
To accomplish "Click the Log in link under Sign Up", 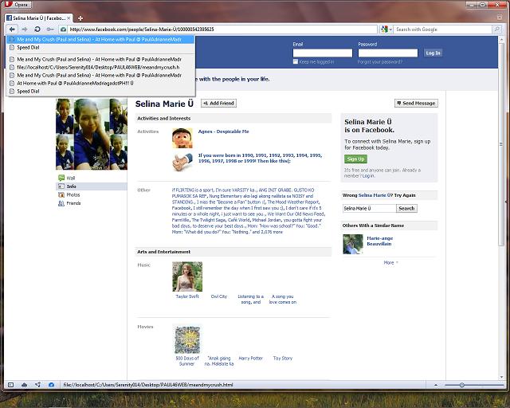I will pos(368,175).
